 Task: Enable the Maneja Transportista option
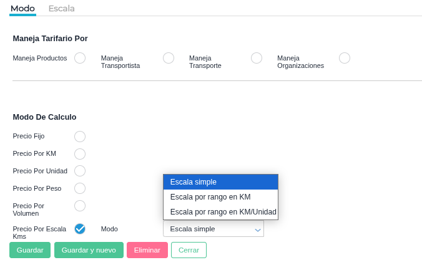169,58
